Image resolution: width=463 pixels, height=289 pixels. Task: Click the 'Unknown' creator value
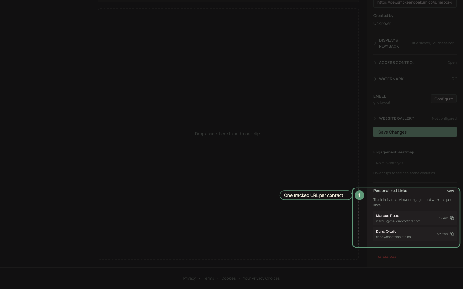pyautogui.click(x=382, y=24)
